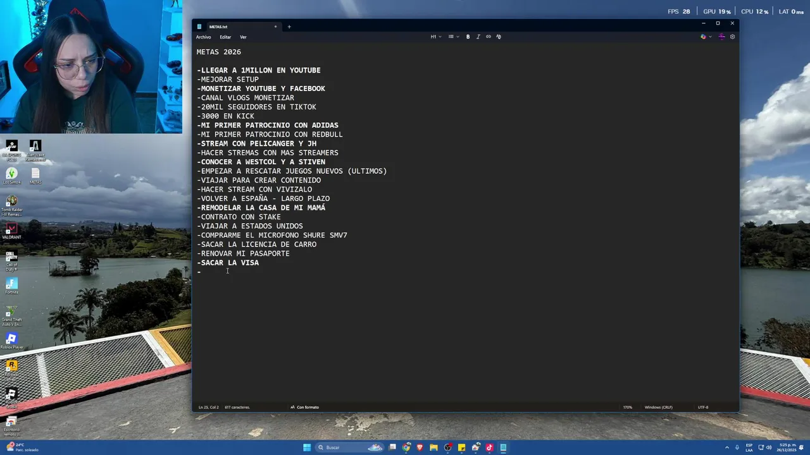Select the Grand Theft Auto V desktop icon
The height and width of the screenshot is (455, 810).
tap(11, 316)
